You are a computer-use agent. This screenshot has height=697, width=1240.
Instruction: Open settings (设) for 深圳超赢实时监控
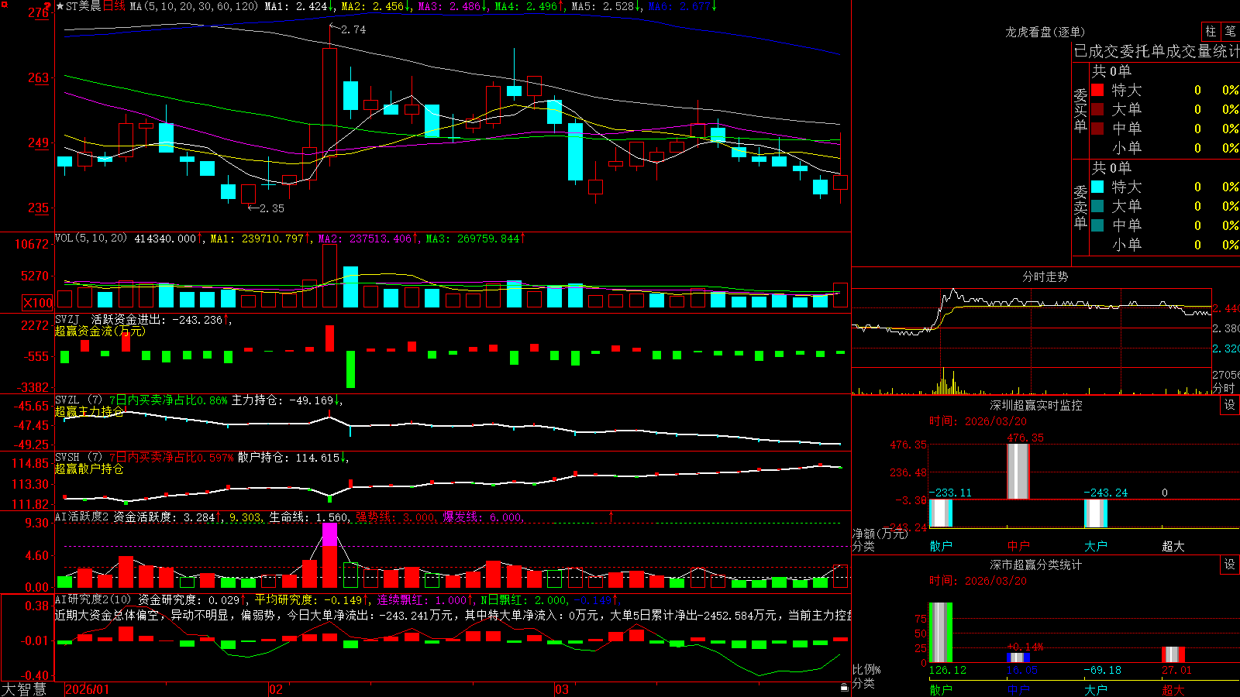(x=1230, y=405)
